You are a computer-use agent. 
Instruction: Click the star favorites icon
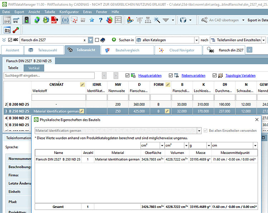pos(92,20)
